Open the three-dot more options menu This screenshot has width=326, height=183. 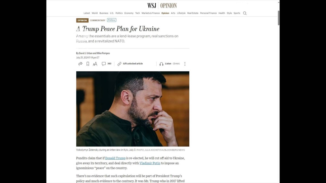pyautogui.click(x=185, y=64)
